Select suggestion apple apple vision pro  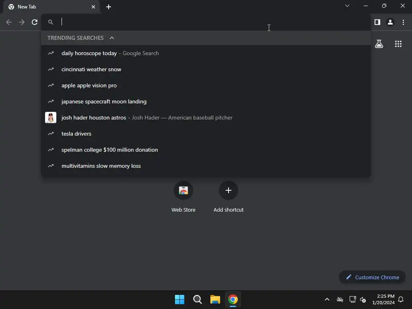coord(206,85)
